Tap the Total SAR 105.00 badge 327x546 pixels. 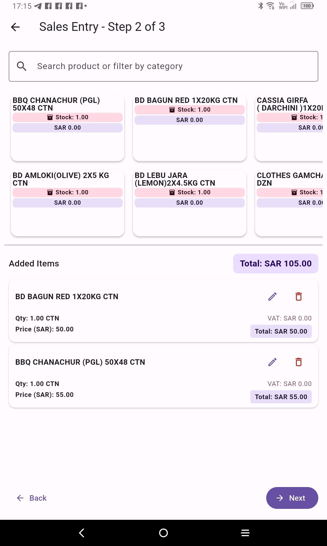(275, 263)
